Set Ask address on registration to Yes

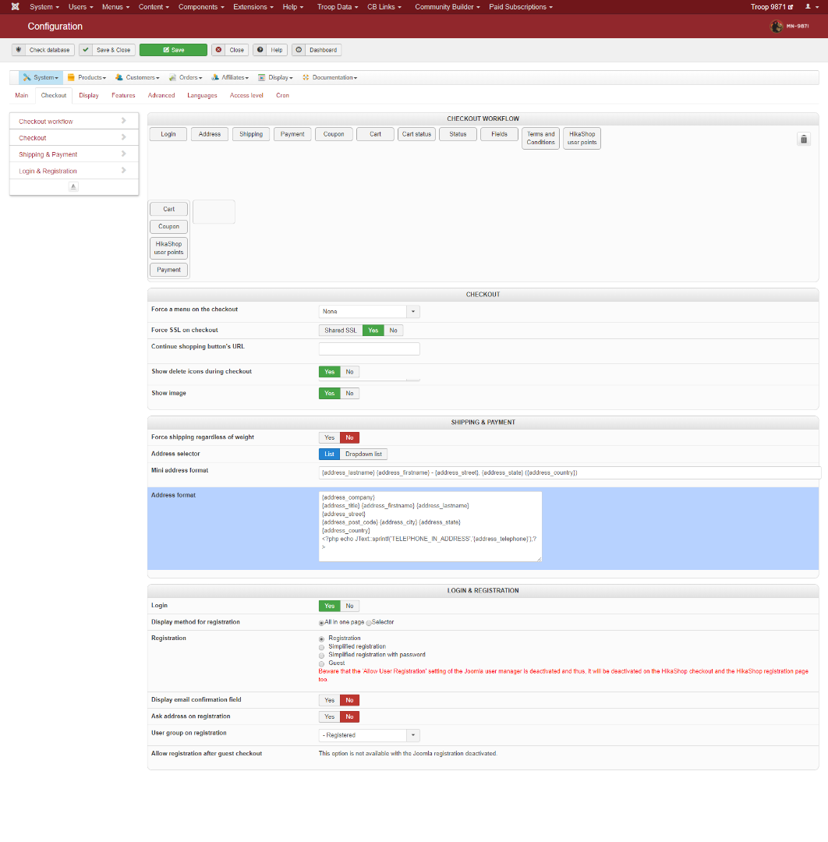(x=329, y=717)
